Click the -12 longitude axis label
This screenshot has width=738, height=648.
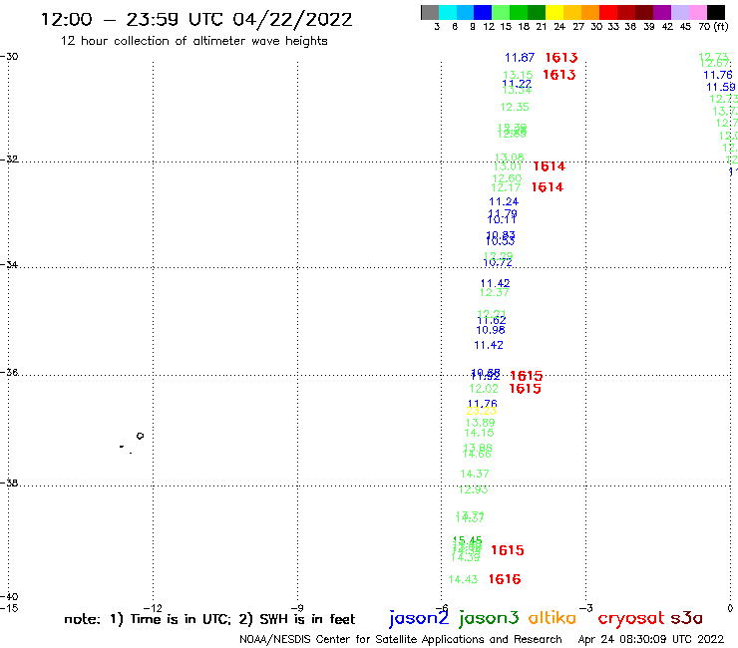153,608
